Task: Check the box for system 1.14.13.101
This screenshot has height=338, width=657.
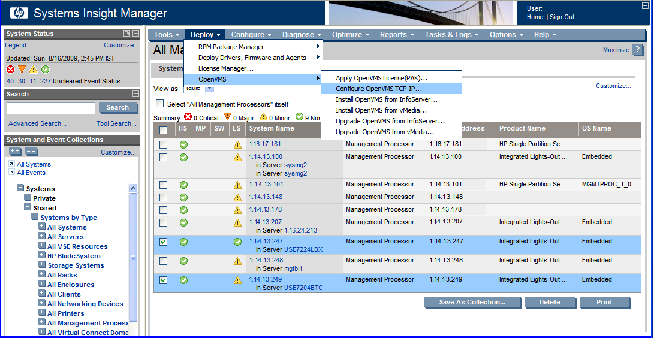Action: [x=164, y=185]
